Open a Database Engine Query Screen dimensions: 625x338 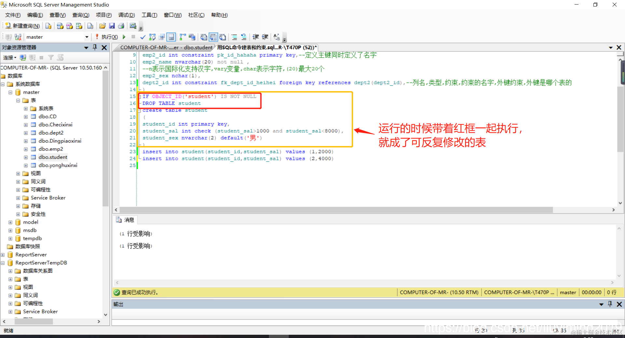pos(48,26)
